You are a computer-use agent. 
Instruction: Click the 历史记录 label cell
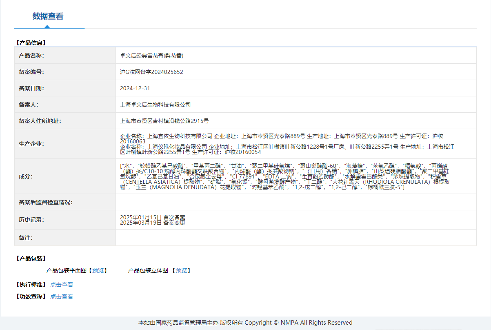(x=65, y=220)
